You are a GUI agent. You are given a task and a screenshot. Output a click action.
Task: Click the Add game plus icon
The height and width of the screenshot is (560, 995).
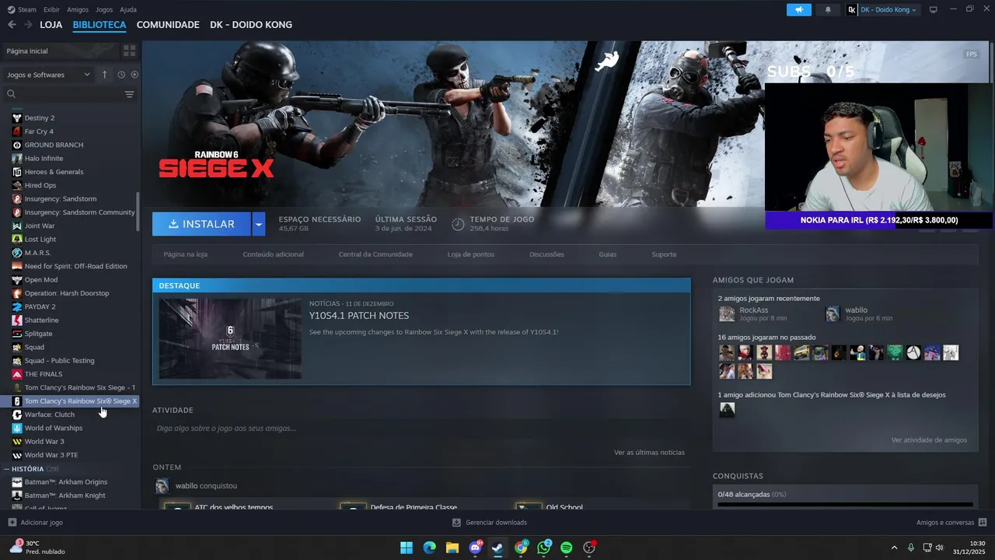coord(12,523)
